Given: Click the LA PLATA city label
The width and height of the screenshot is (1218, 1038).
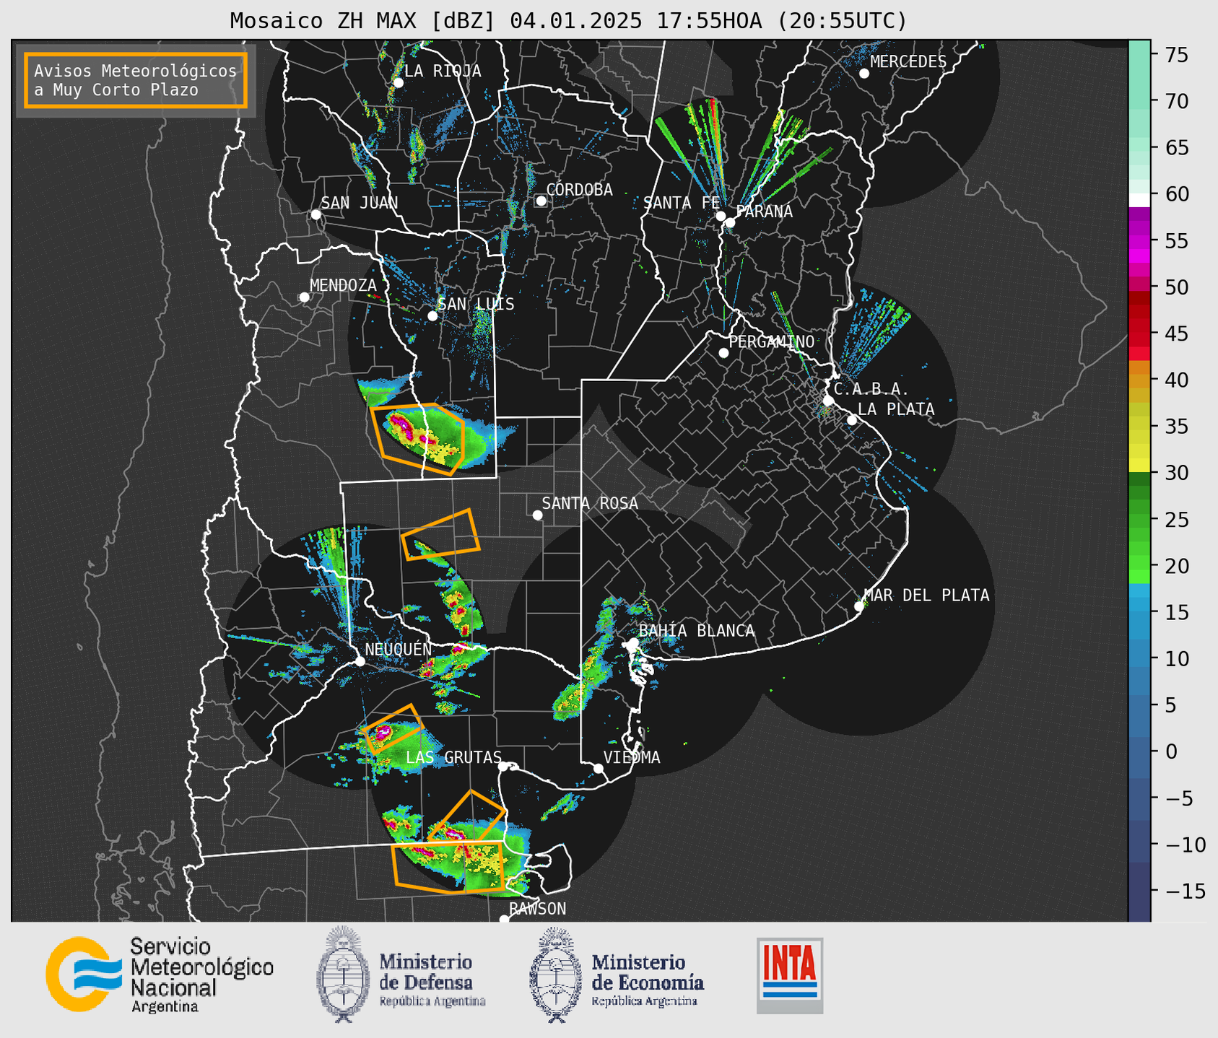Looking at the screenshot, I should (896, 409).
